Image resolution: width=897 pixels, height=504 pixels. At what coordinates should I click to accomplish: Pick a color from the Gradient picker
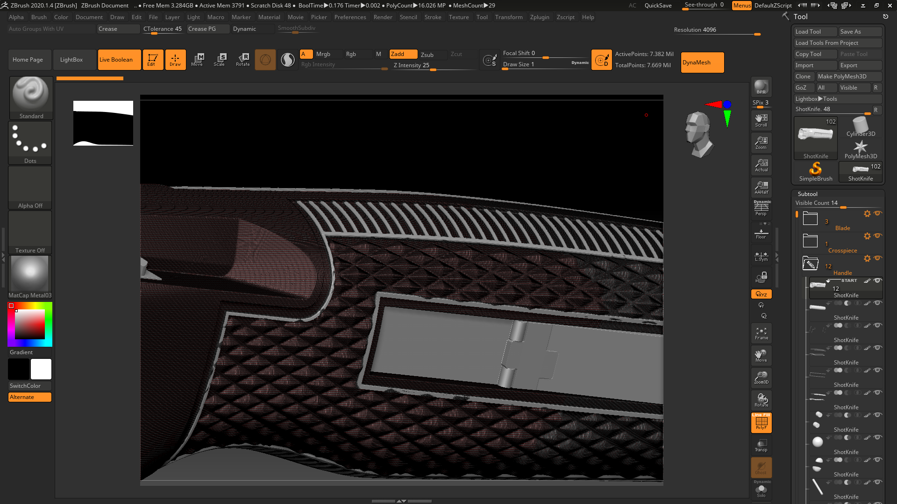pos(30,323)
